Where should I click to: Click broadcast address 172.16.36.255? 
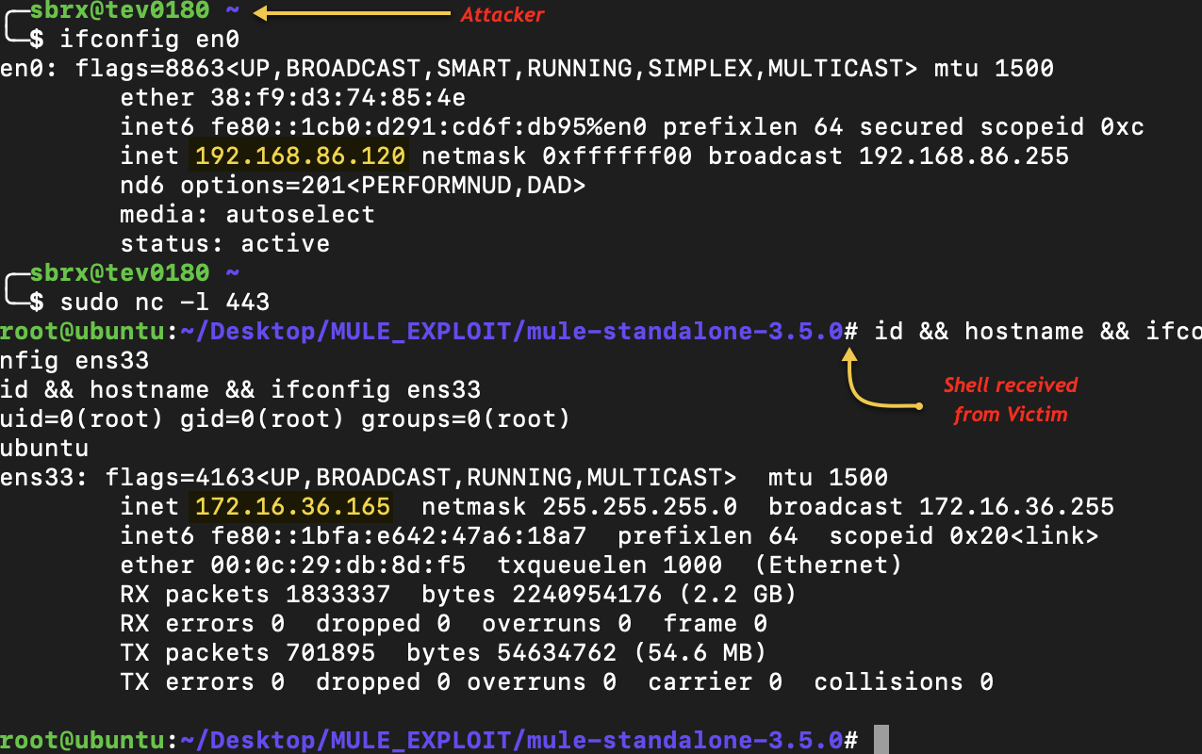(x=1017, y=507)
